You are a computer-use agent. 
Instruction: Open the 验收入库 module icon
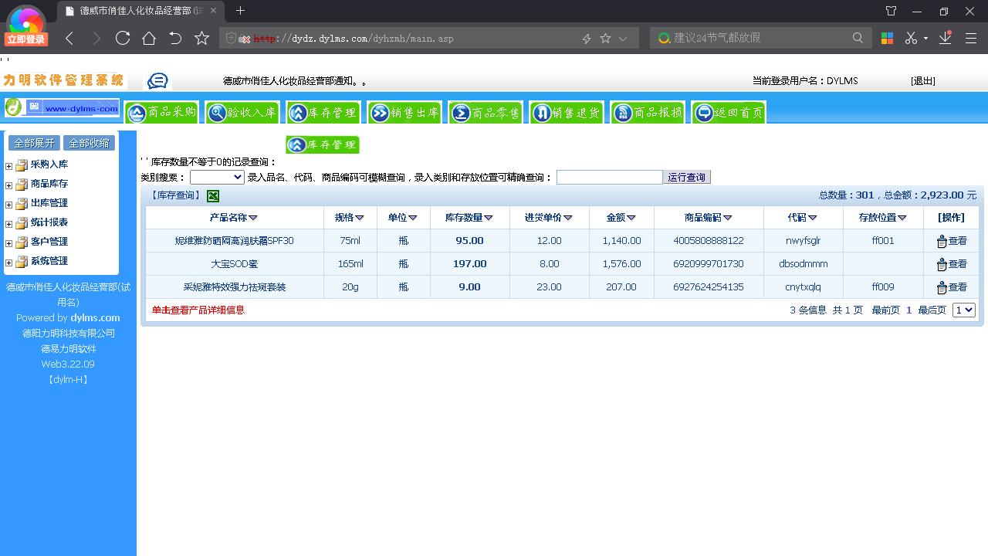242,111
